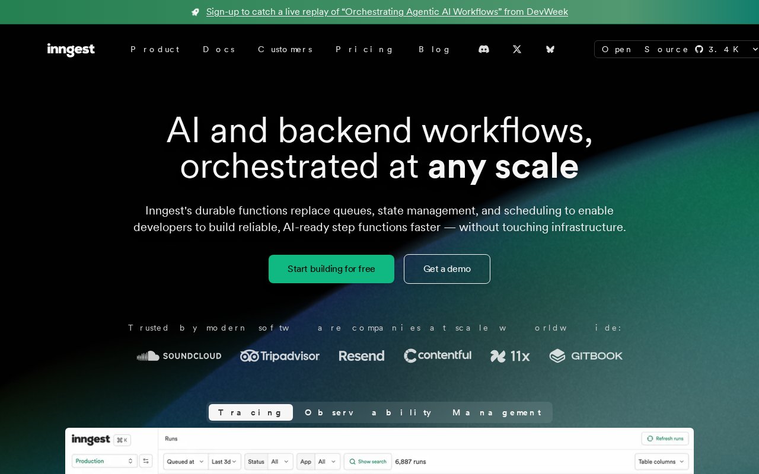
Task: Click the GitHub icon in Open Source button
Action: (x=699, y=49)
